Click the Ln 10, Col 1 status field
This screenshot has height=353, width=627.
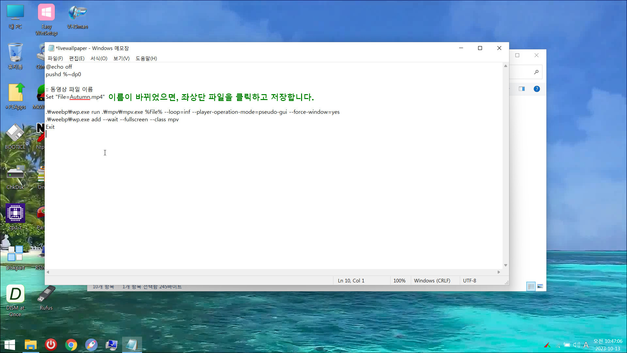(362, 280)
